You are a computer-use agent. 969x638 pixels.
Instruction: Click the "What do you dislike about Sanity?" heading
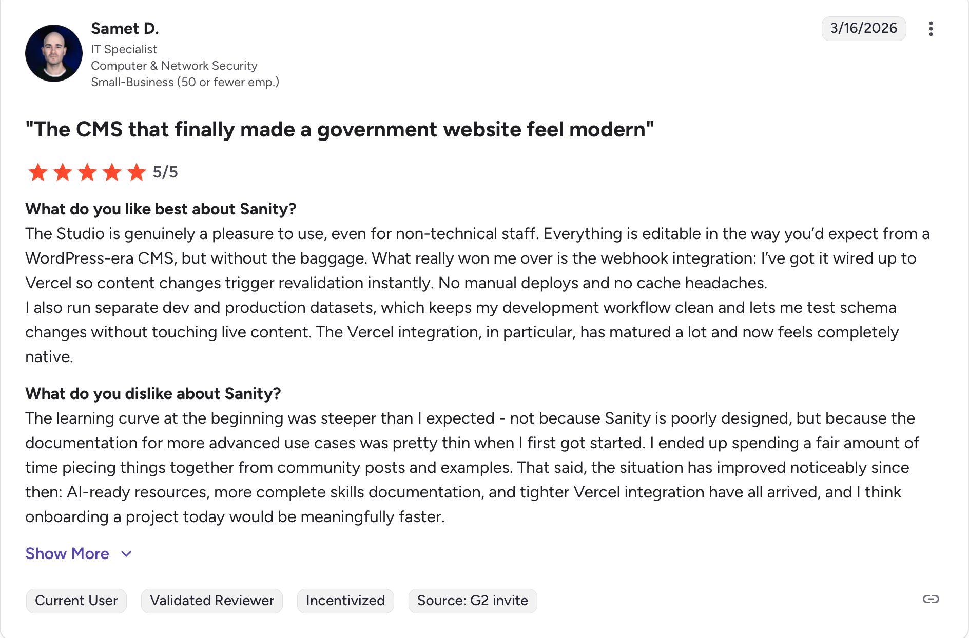coord(153,393)
